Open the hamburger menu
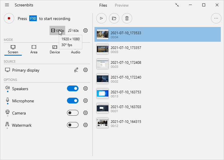The image size is (224, 160). (7, 5)
